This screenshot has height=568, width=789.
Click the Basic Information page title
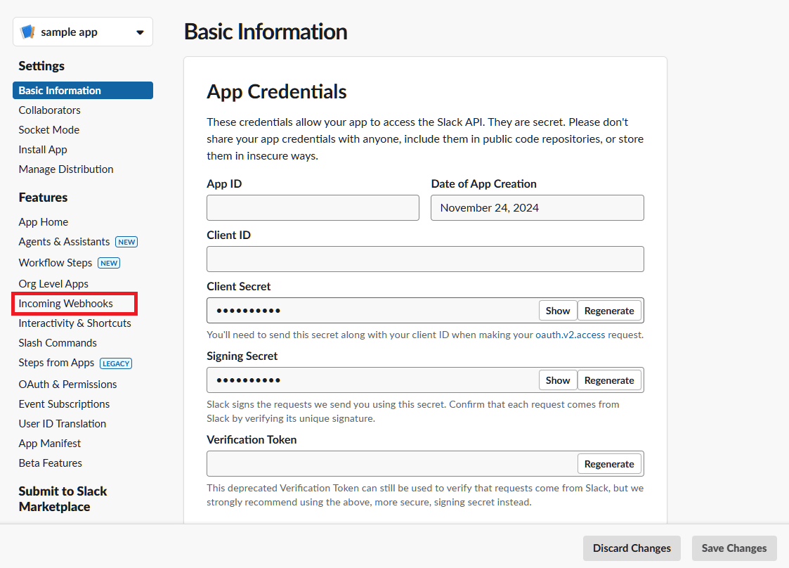pyautogui.click(x=266, y=31)
